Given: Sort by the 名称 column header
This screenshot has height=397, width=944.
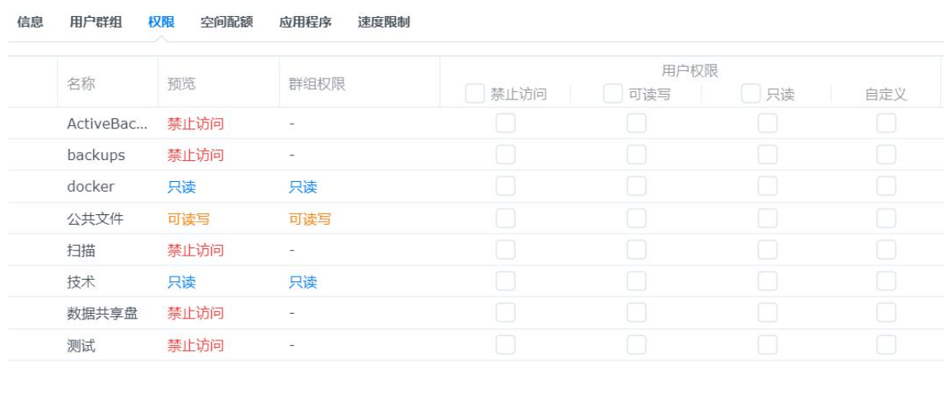Looking at the screenshot, I should point(82,83).
